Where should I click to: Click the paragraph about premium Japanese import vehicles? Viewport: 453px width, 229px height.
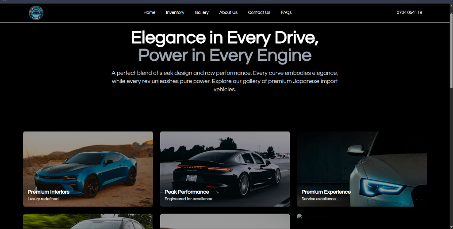click(x=225, y=81)
